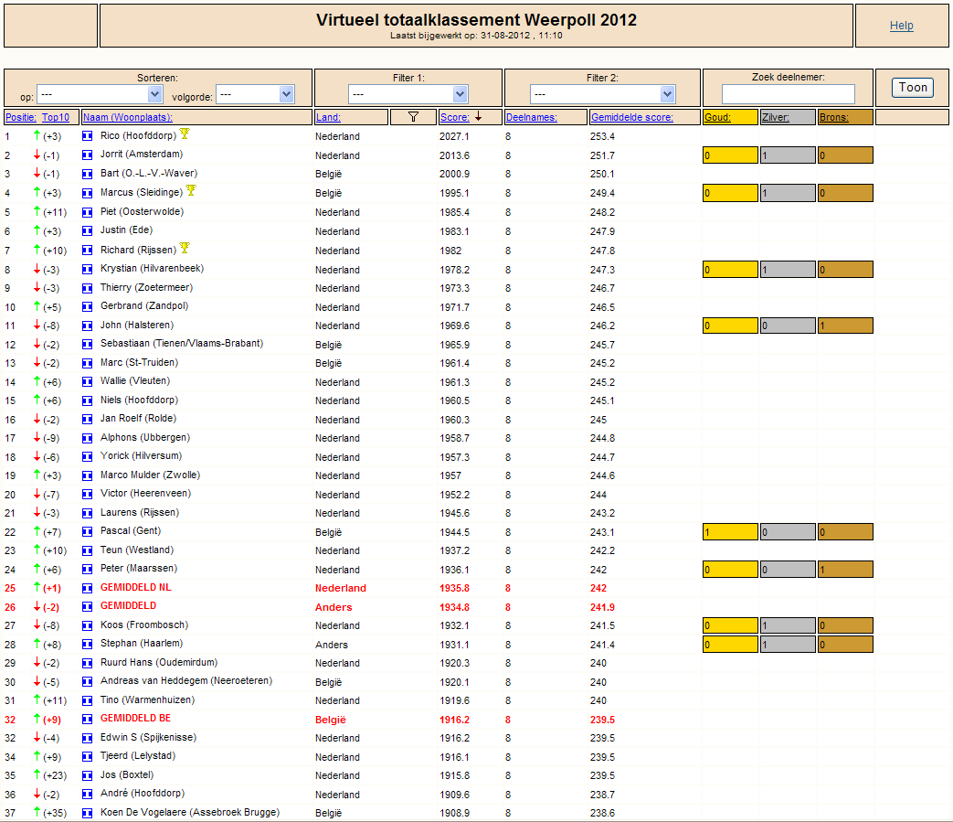Sort by Deelnames column header
Viewport: 953px width, 822px height.
531,117
